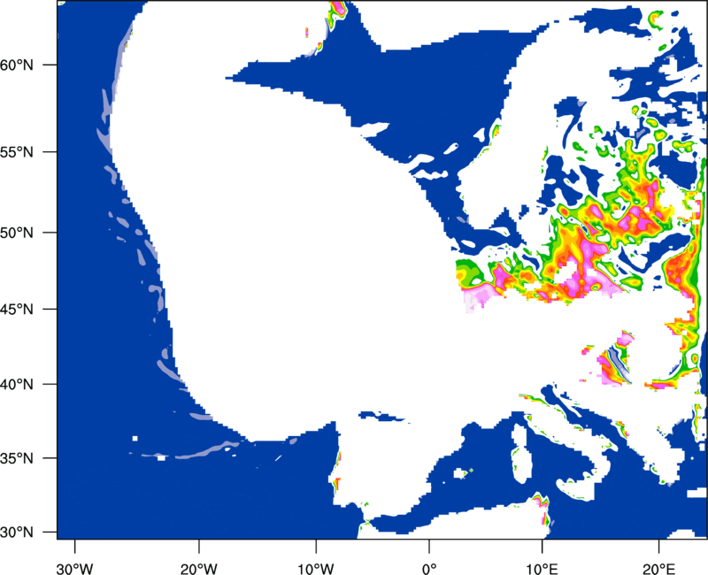Click the 55°N latitude label
708x575 pixels.
pos(17,152)
